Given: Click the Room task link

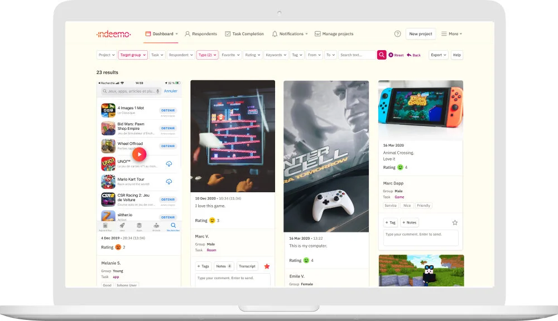Looking at the screenshot, I should [211, 250].
